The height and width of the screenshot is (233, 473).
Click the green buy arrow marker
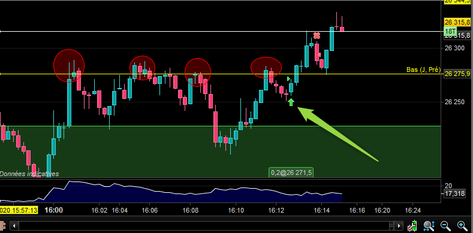291,102
